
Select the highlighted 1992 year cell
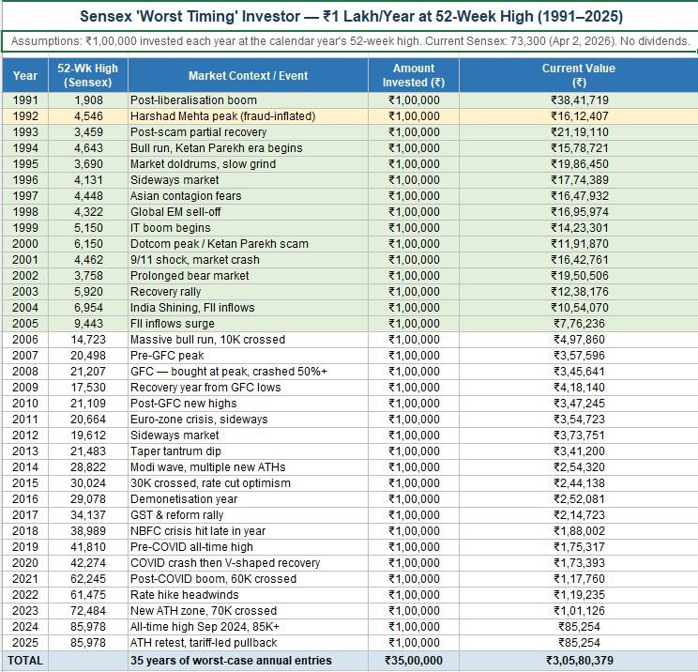25,116
